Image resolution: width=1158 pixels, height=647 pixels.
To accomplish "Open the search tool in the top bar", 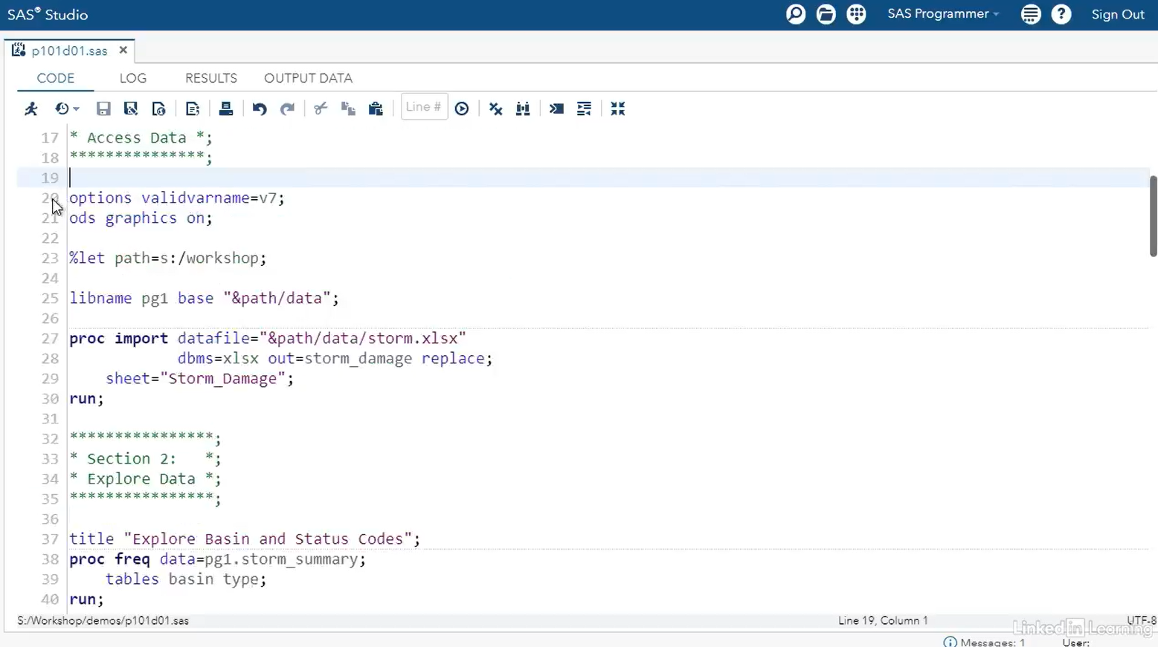I will [795, 14].
